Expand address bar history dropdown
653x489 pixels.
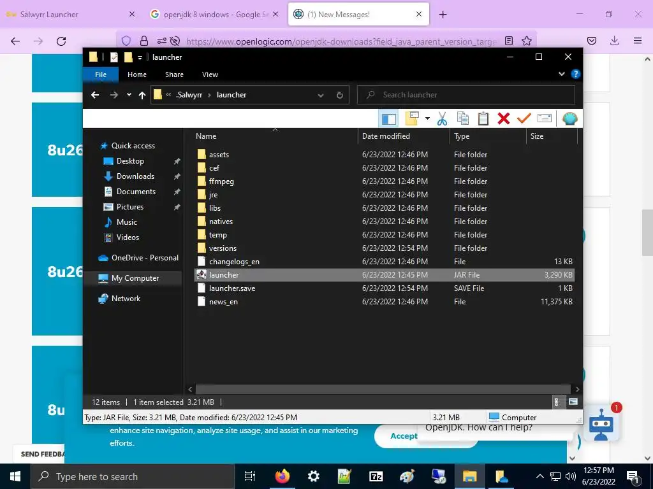coord(321,96)
